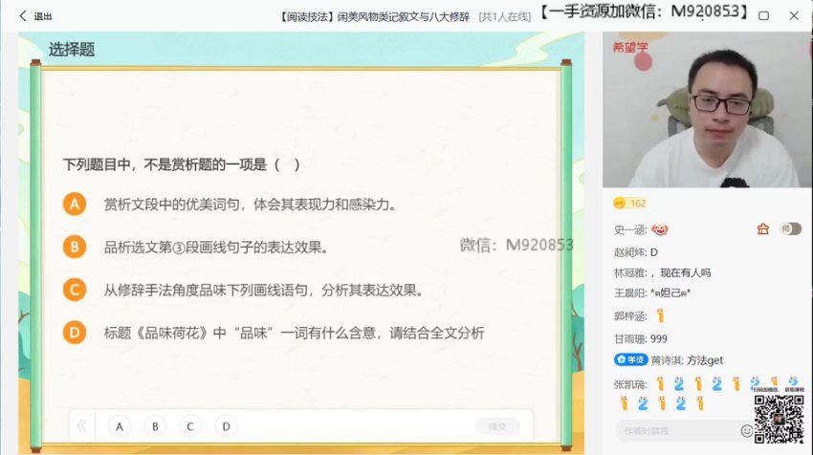Select answer circle D in the bottom bar
Screen dimensions: 813x455
(226, 426)
